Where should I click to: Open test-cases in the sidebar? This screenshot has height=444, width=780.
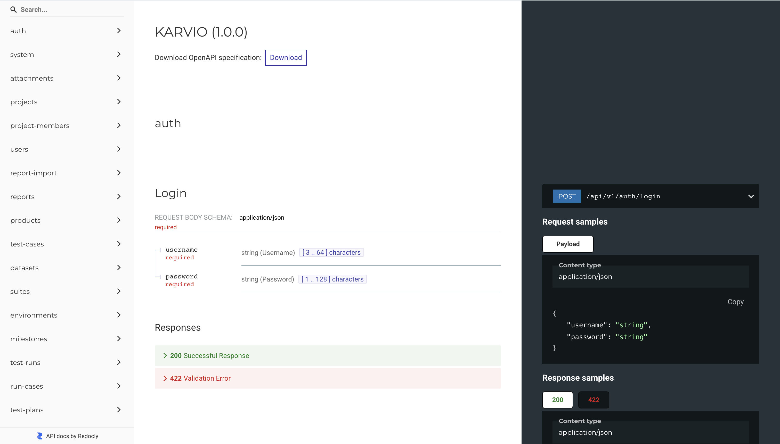tap(67, 244)
